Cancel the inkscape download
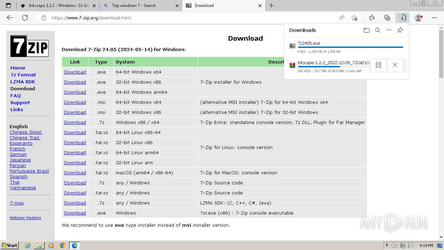The height and width of the screenshot is (250, 444). pos(395,65)
